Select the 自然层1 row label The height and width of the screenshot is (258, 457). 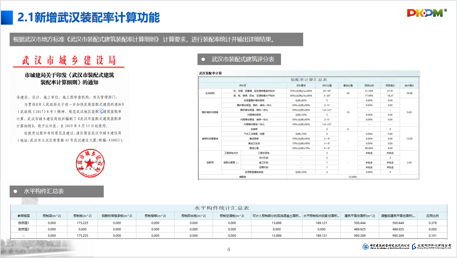[x=23, y=223]
